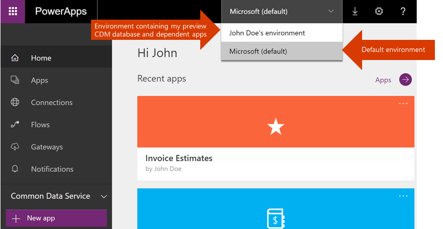Screen dimensions: 443x229
Task: Open the Microsoft (default) environment dropdown
Action: coord(282,12)
